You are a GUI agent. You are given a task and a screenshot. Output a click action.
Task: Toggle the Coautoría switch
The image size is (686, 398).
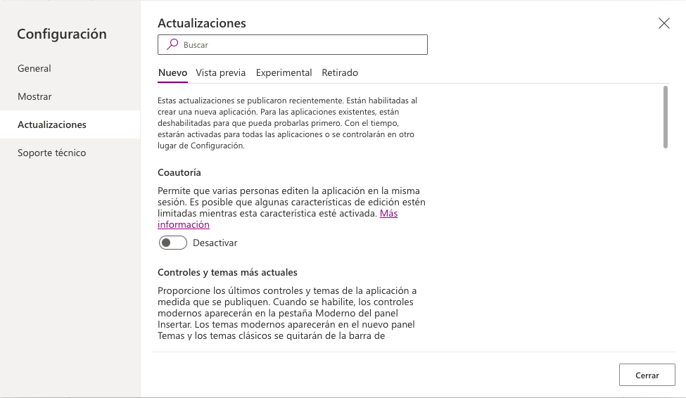[x=173, y=243]
